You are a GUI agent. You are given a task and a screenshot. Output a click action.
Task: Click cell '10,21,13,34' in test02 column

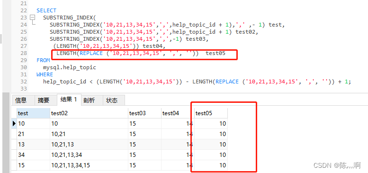pyautogui.click(x=89, y=155)
